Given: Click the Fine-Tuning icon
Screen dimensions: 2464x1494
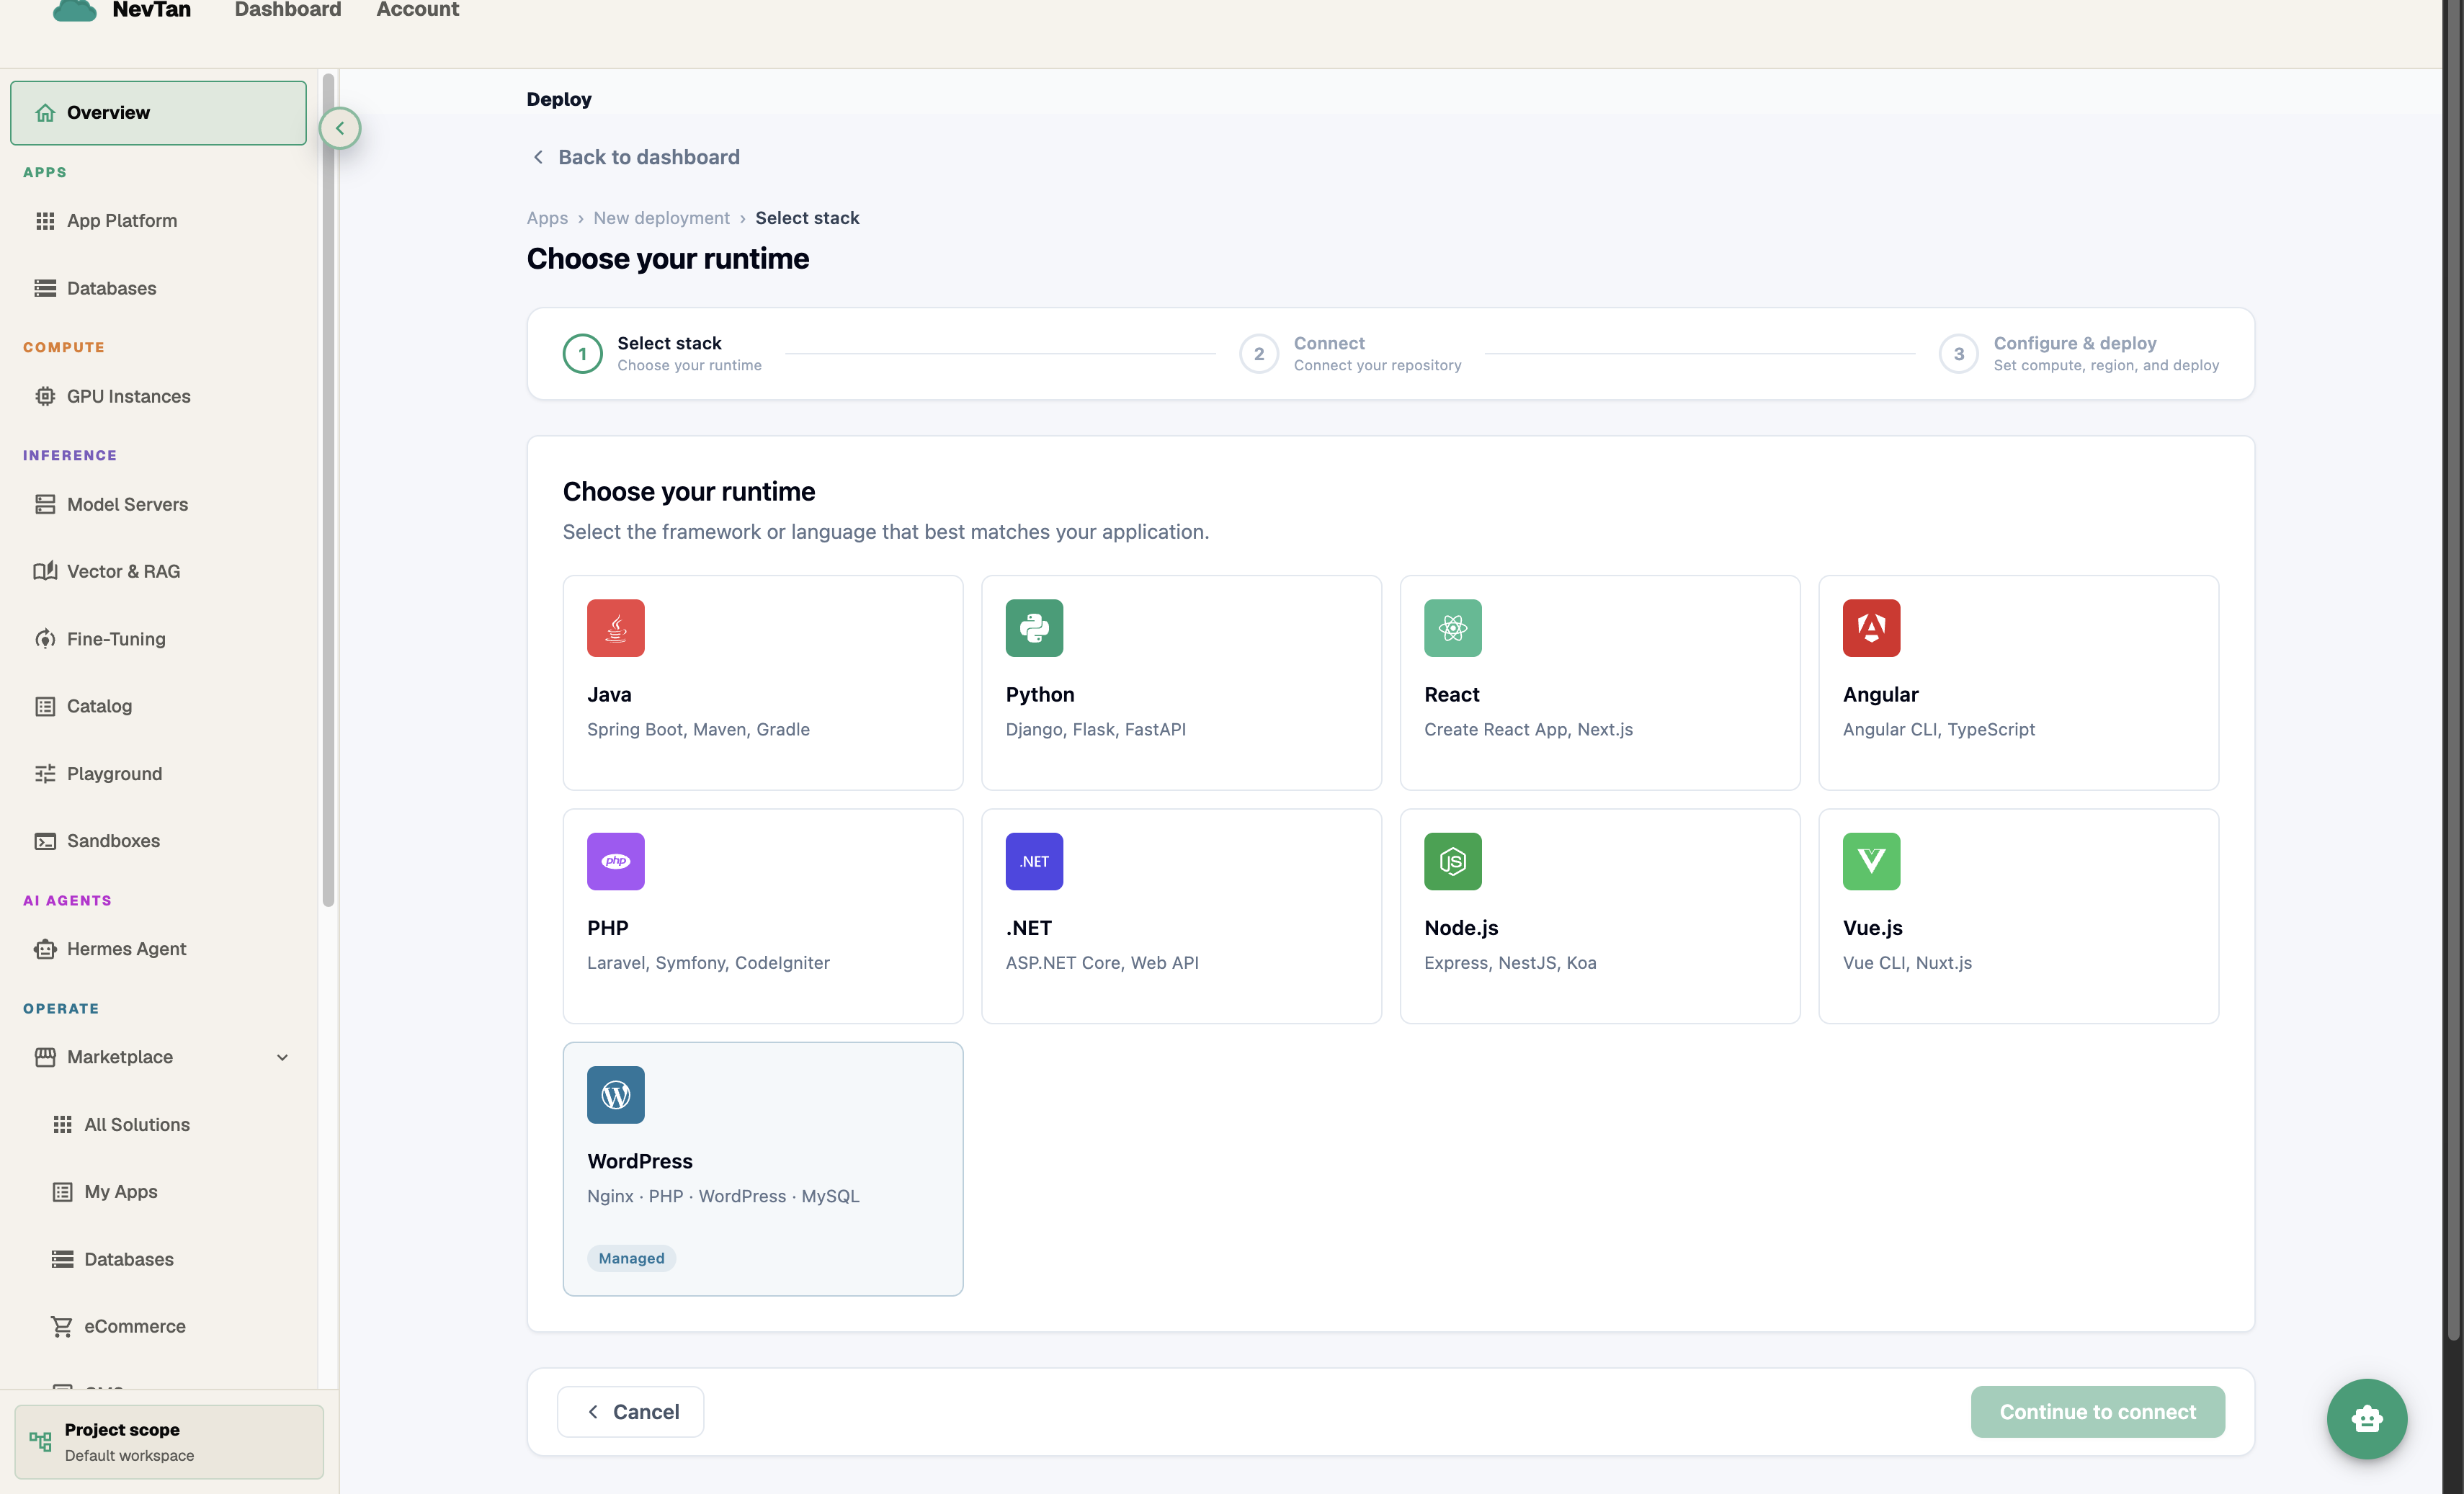Looking at the screenshot, I should (x=45, y=639).
